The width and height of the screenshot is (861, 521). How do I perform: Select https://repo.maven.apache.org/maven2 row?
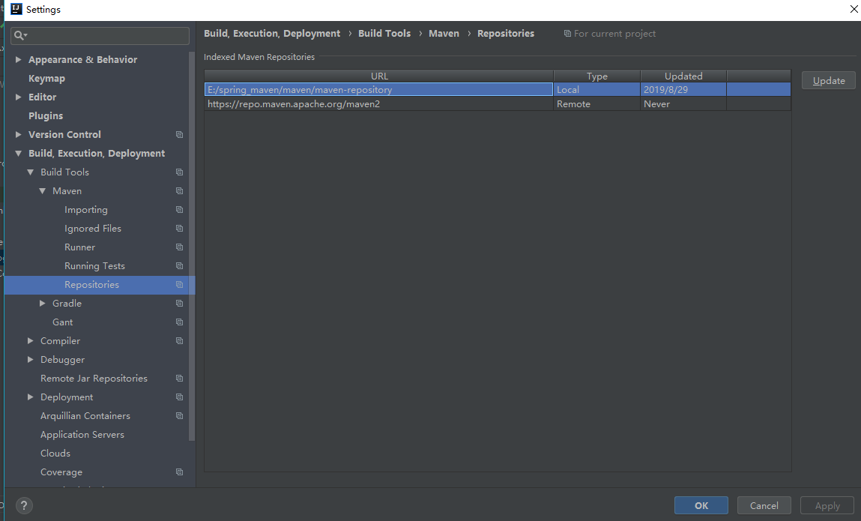coord(498,104)
